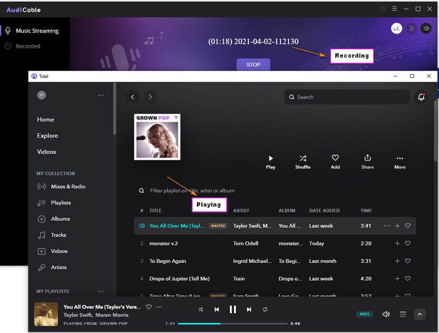Viewport: 439px width, 333px height.
Task: Toggle repeat in player bar
Action: point(265,309)
